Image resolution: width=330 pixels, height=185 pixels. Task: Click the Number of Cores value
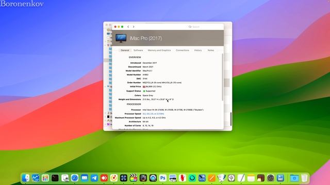point(148,125)
